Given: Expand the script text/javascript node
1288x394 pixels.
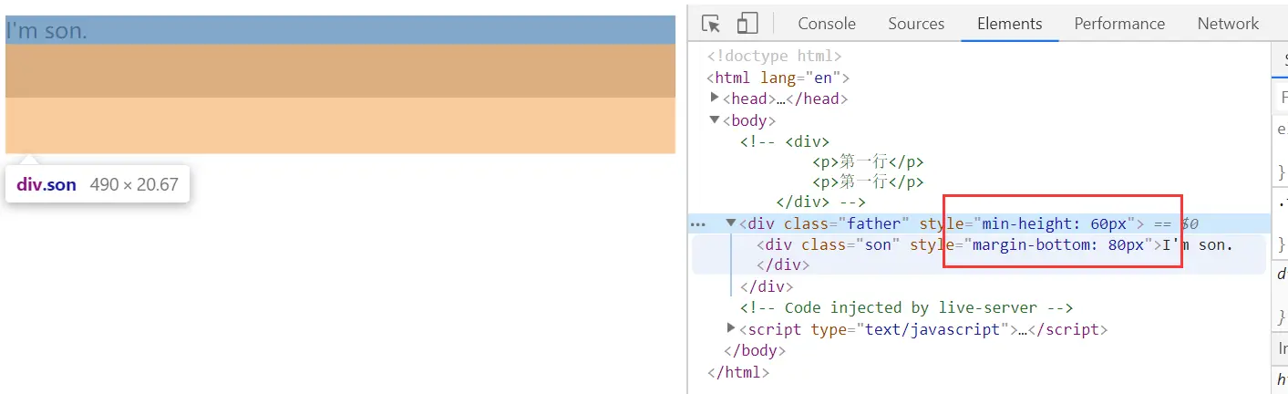Looking at the screenshot, I should pos(731,328).
